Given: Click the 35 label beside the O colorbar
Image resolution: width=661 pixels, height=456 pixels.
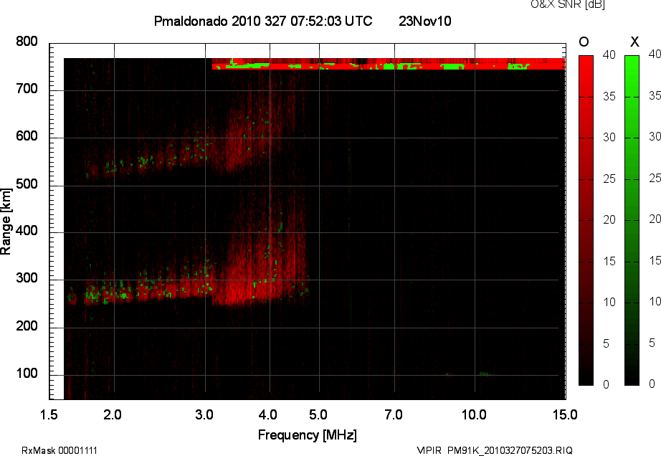Looking at the screenshot, I should coord(609,97).
